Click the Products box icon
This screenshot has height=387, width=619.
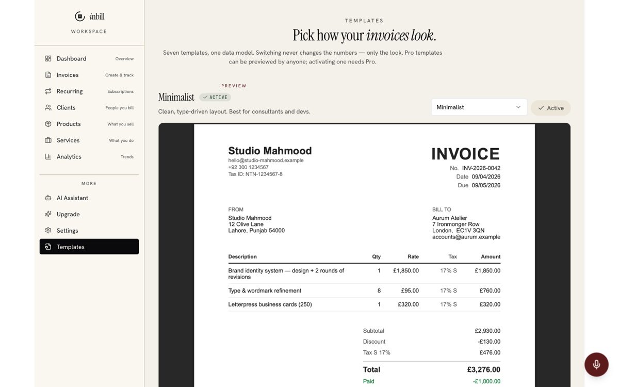48,124
